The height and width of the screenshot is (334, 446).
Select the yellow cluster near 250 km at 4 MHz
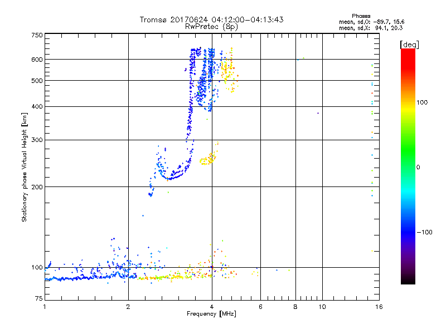208,160
